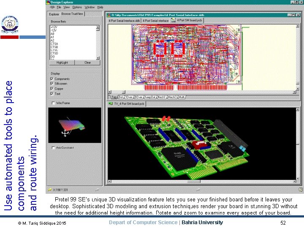The width and height of the screenshot is (304, 228).
Task: Select the TOver layer tab
Action: (x=128, y=97)
